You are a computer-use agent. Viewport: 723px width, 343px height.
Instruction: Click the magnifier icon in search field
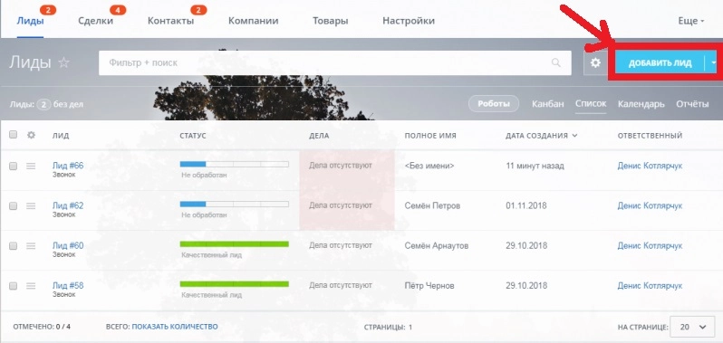(x=556, y=62)
